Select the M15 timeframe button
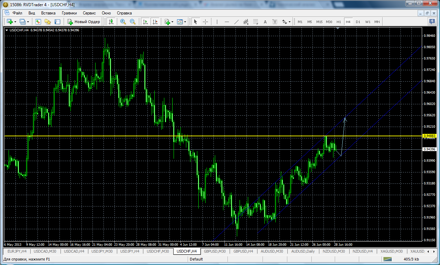 pyautogui.click(x=319, y=22)
